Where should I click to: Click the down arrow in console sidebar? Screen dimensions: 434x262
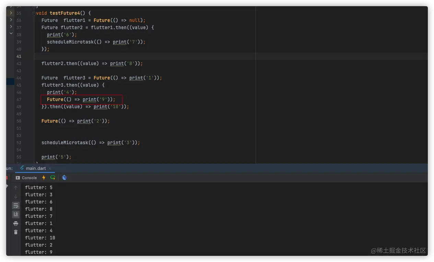click(16, 197)
